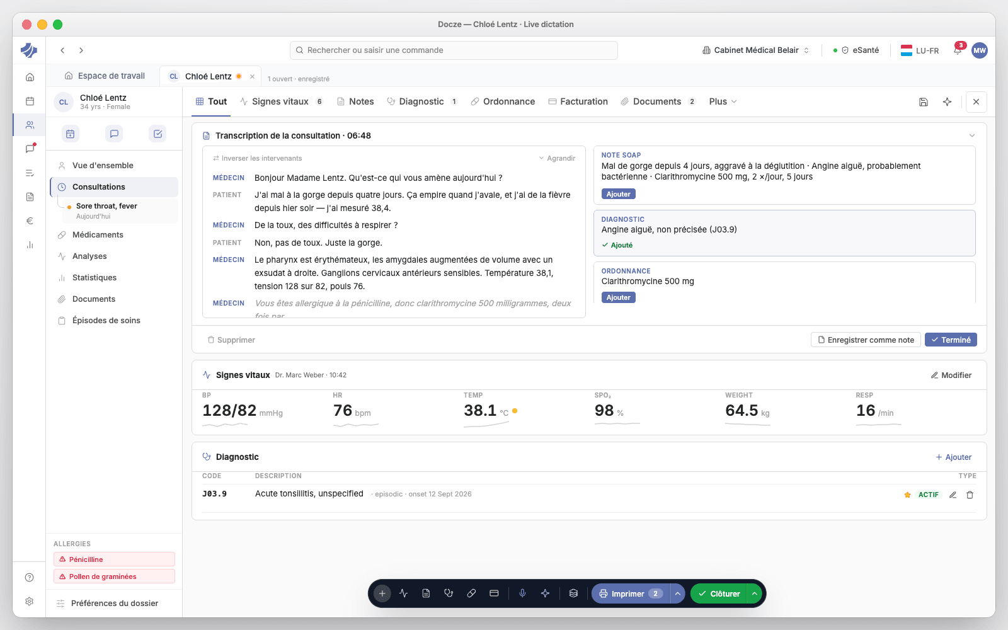Edit the J03.9 diagnosis with pencil icon
Image resolution: width=1008 pixels, height=630 pixels.
953,495
